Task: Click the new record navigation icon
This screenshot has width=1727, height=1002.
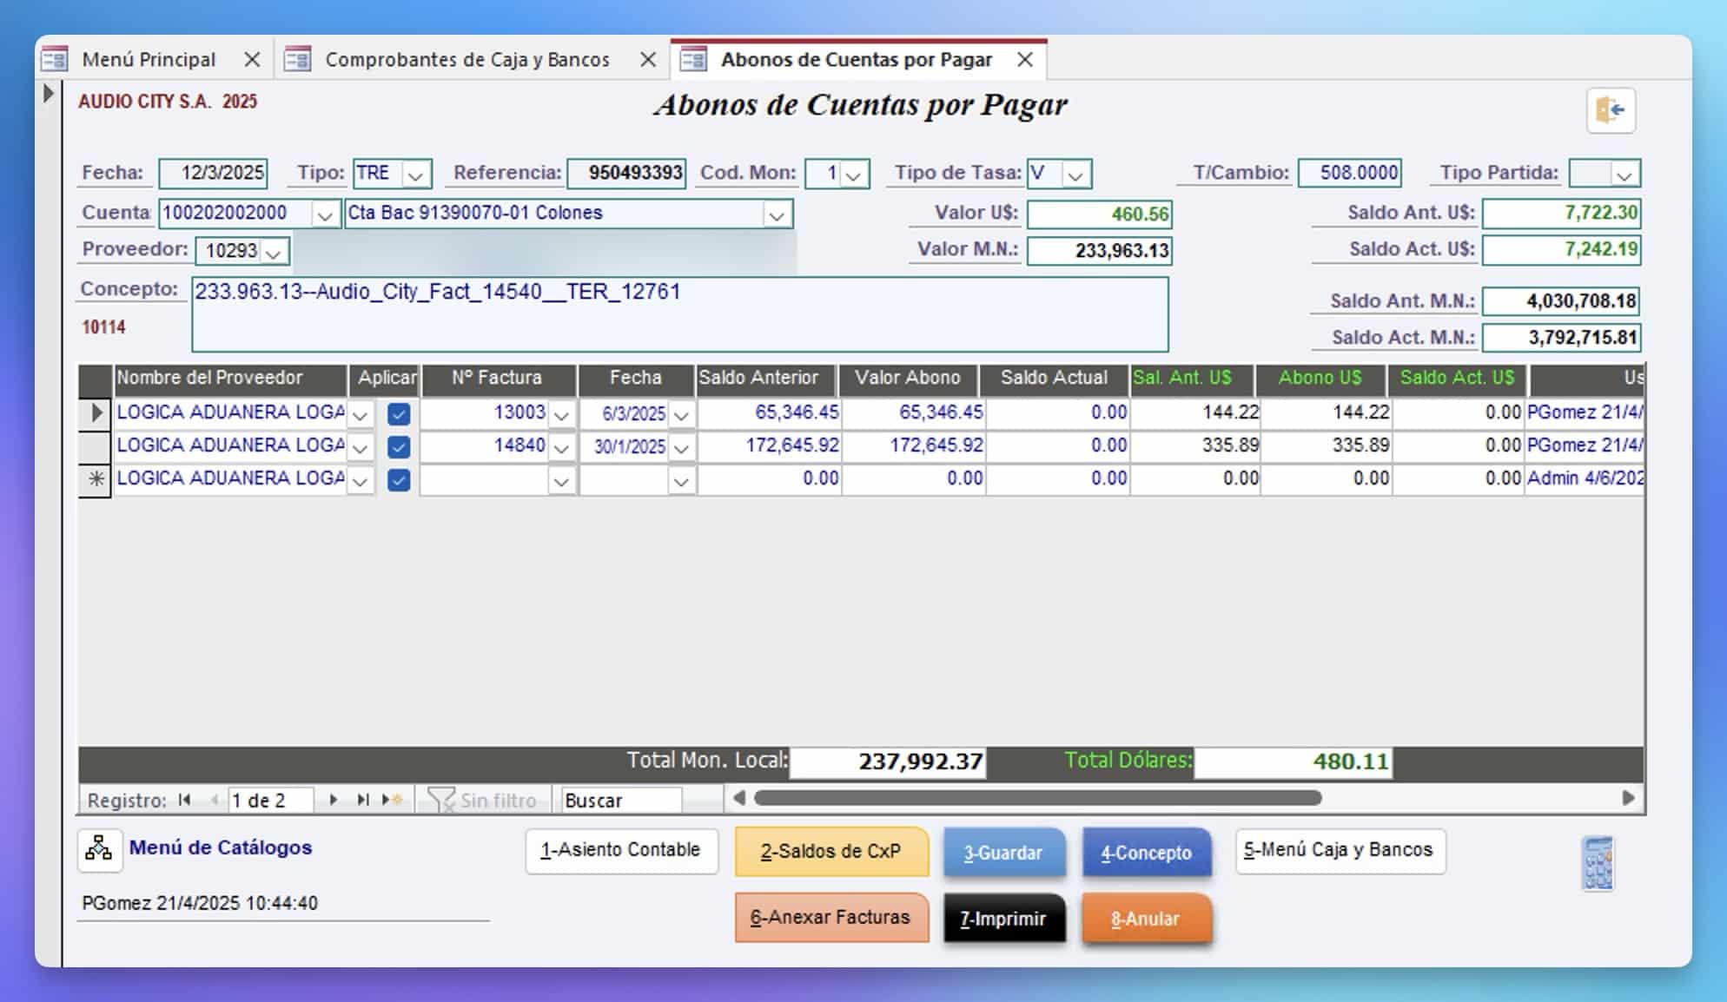Action: [x=392, y=800]
